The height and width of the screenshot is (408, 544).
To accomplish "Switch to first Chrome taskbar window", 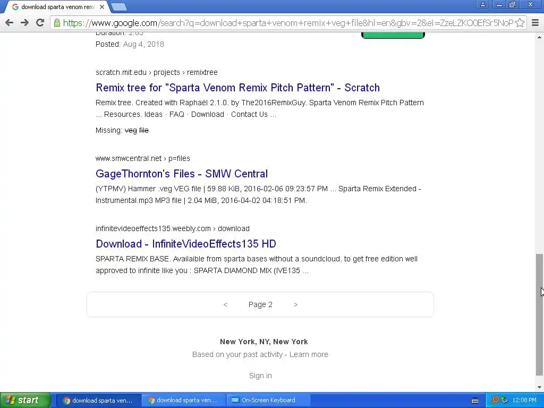I will point(98,400).
